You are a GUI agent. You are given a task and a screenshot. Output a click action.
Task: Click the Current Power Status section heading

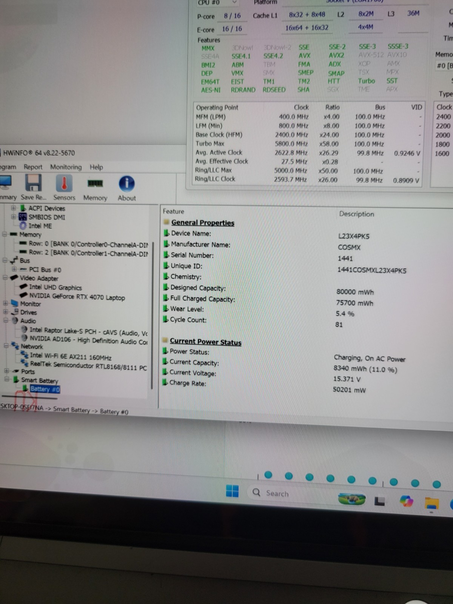coord(205,342)
